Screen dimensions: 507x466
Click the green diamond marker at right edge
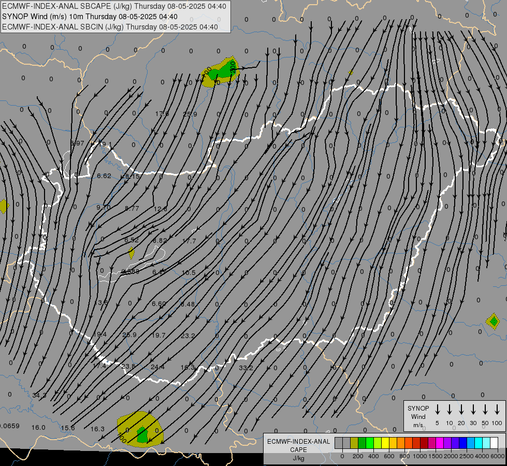pos(494,322)
